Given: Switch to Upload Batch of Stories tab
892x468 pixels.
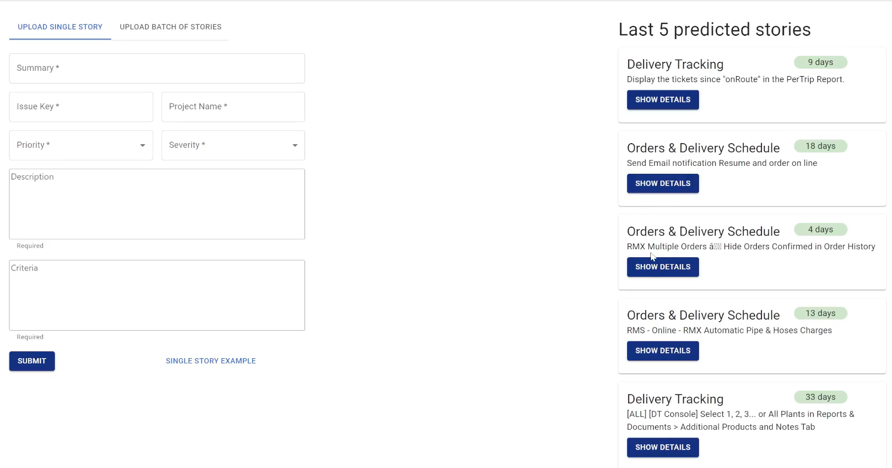Looking at the screenshot, I should coord(170,27).
